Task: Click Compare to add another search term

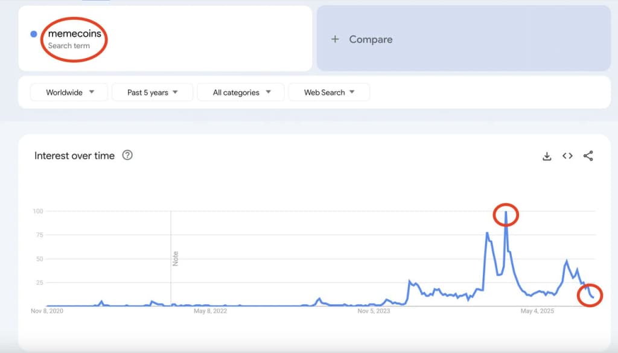Action: (x=370, y=39)
